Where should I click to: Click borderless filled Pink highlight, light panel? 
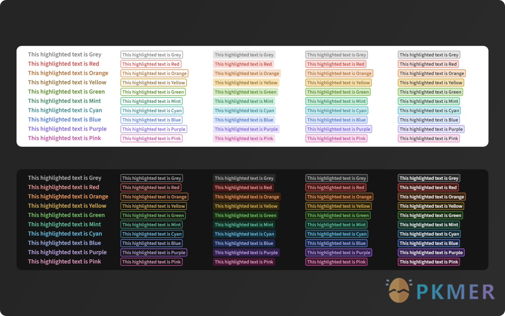tap(244, 138)
